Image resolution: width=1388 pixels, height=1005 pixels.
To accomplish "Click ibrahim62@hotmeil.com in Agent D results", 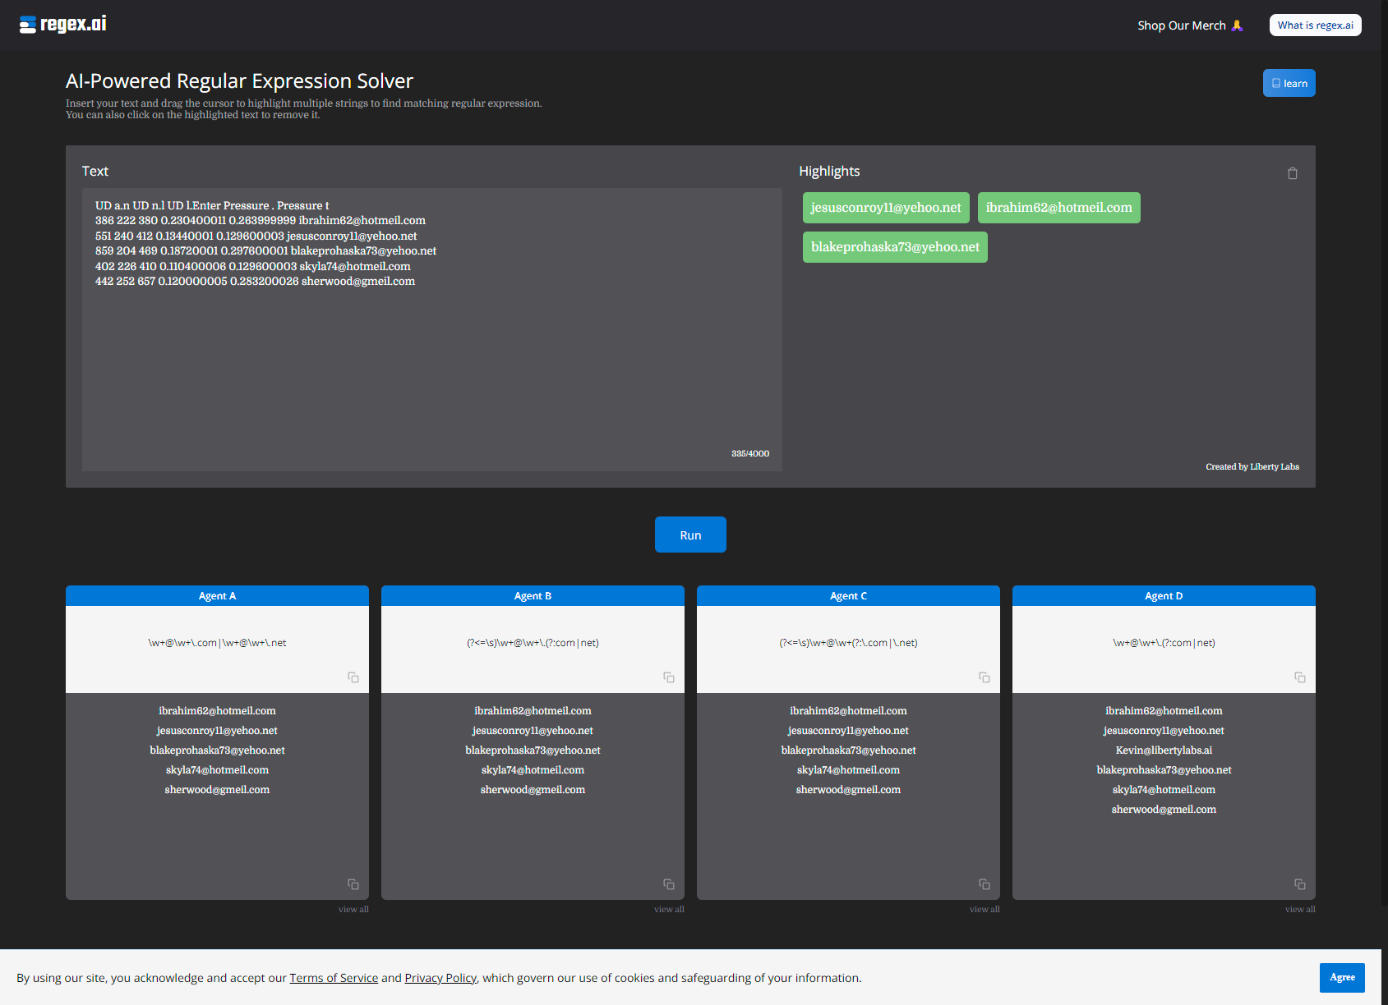I will click(x=1164, y=711).
